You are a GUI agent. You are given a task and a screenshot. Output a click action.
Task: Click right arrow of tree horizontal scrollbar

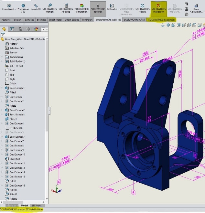coord(44,202)
